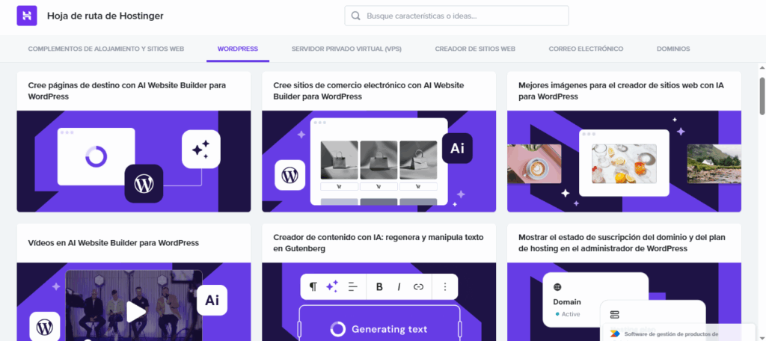This screenshot has height=341, width=766.
Task: Open 'Mejores imágenes para el creador' card title
Action: click(621, 90)
